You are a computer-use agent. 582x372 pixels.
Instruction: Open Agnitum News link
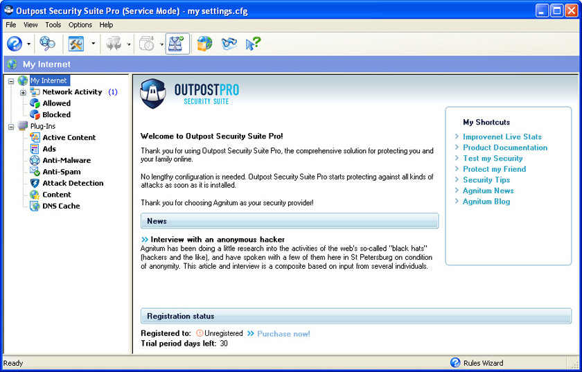[x=488, y=191]
